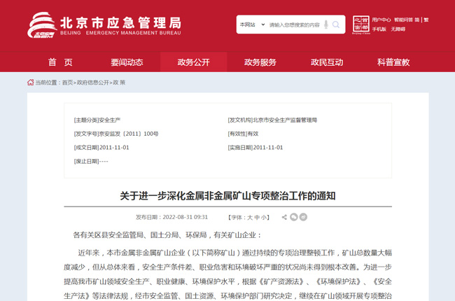Open the 政务服务 menu item

(260, 62)
